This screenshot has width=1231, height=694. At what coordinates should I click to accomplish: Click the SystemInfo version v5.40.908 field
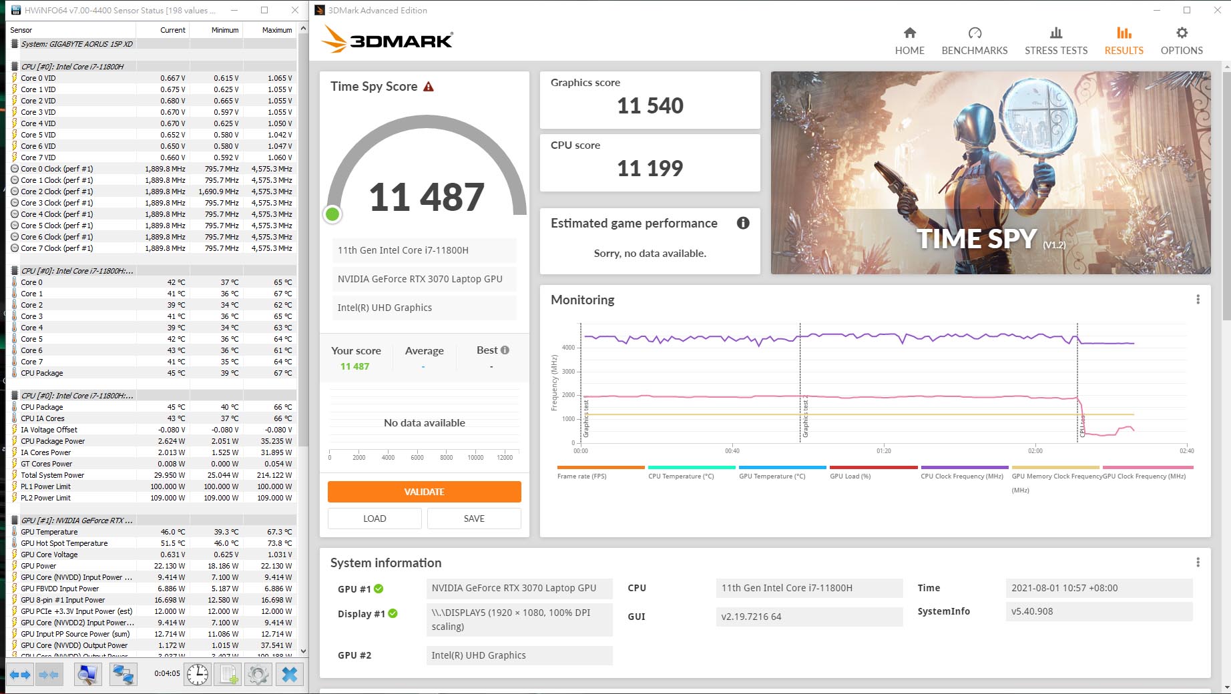tap(1099, 611)
